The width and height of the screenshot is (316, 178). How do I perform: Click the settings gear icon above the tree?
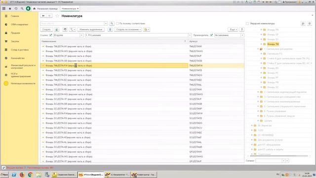click(x=310, y=24)
